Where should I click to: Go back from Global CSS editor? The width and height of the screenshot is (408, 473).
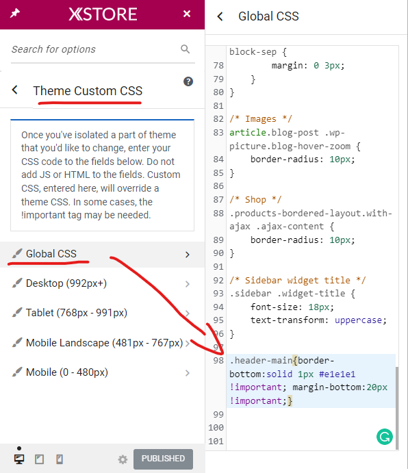pyautogui.click(x=220, y=16)
